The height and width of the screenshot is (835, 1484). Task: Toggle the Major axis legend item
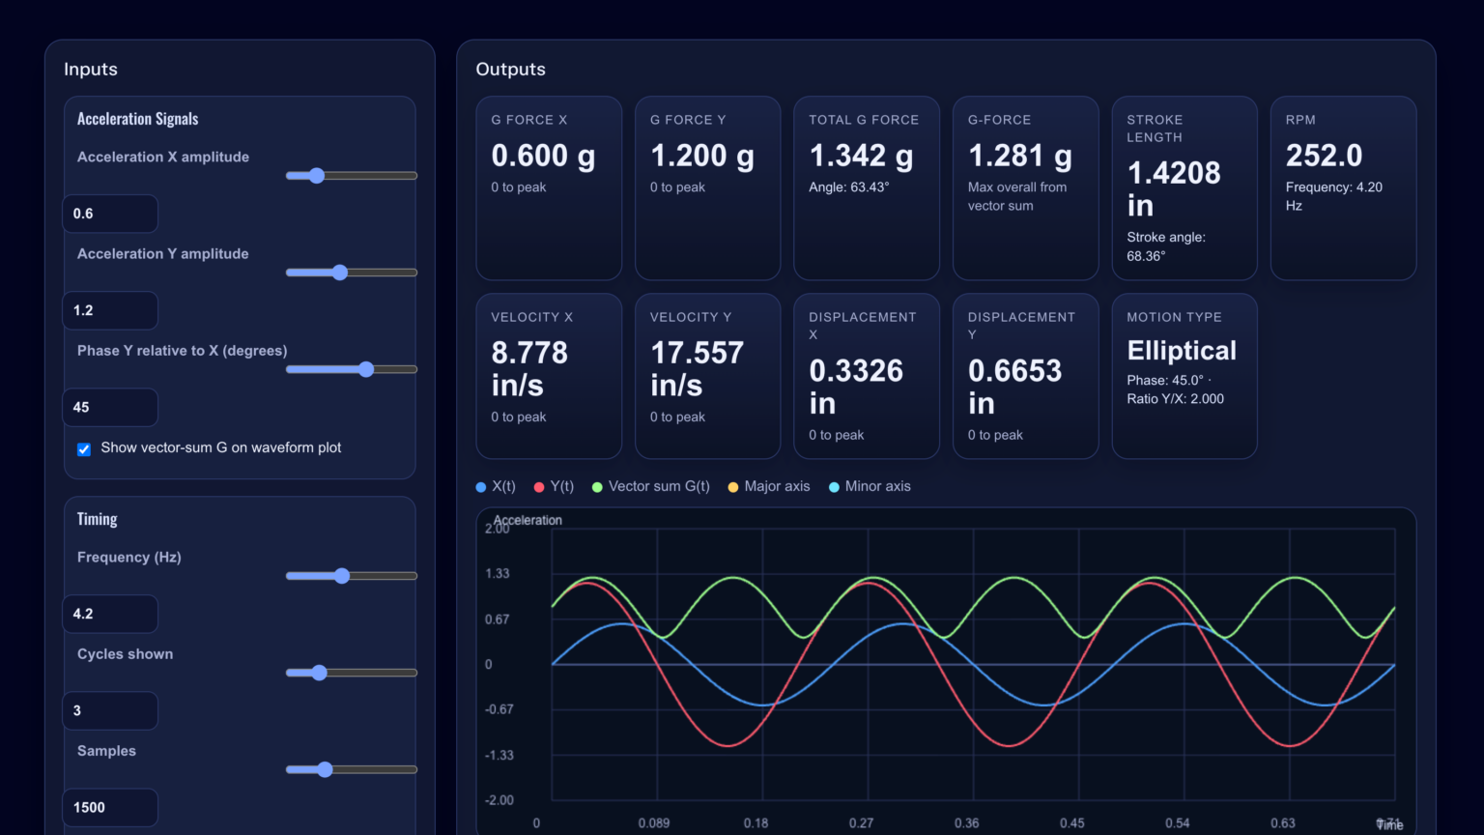pos(769,486)
